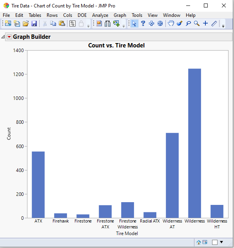Click the Firestone Wilderness bar

pos(127,210)
